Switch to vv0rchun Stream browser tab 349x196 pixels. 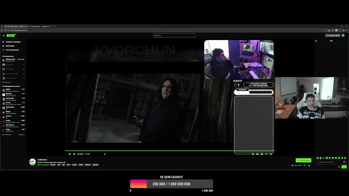pyautogui.click(x=16, y=26)
